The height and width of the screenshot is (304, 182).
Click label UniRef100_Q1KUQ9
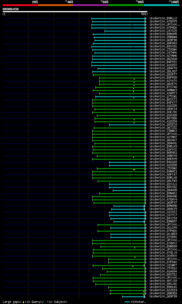(163, 115)
